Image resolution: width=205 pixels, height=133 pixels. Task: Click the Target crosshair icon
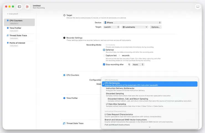point(64,15)
